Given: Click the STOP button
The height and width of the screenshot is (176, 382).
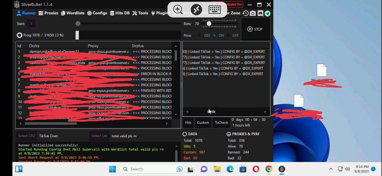Looking at the screenshot, I should (255, 29).
